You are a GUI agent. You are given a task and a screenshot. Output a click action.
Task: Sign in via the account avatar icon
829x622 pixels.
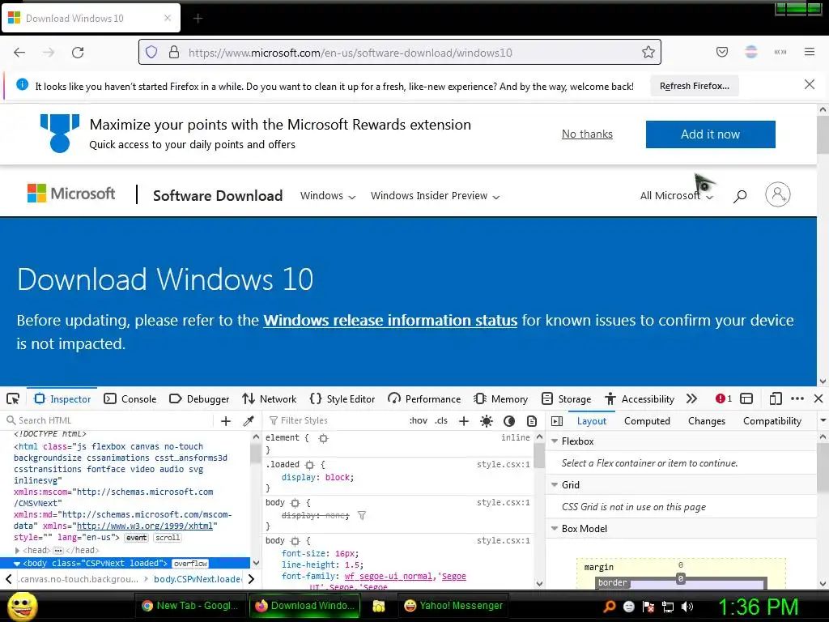pos(778,194)
